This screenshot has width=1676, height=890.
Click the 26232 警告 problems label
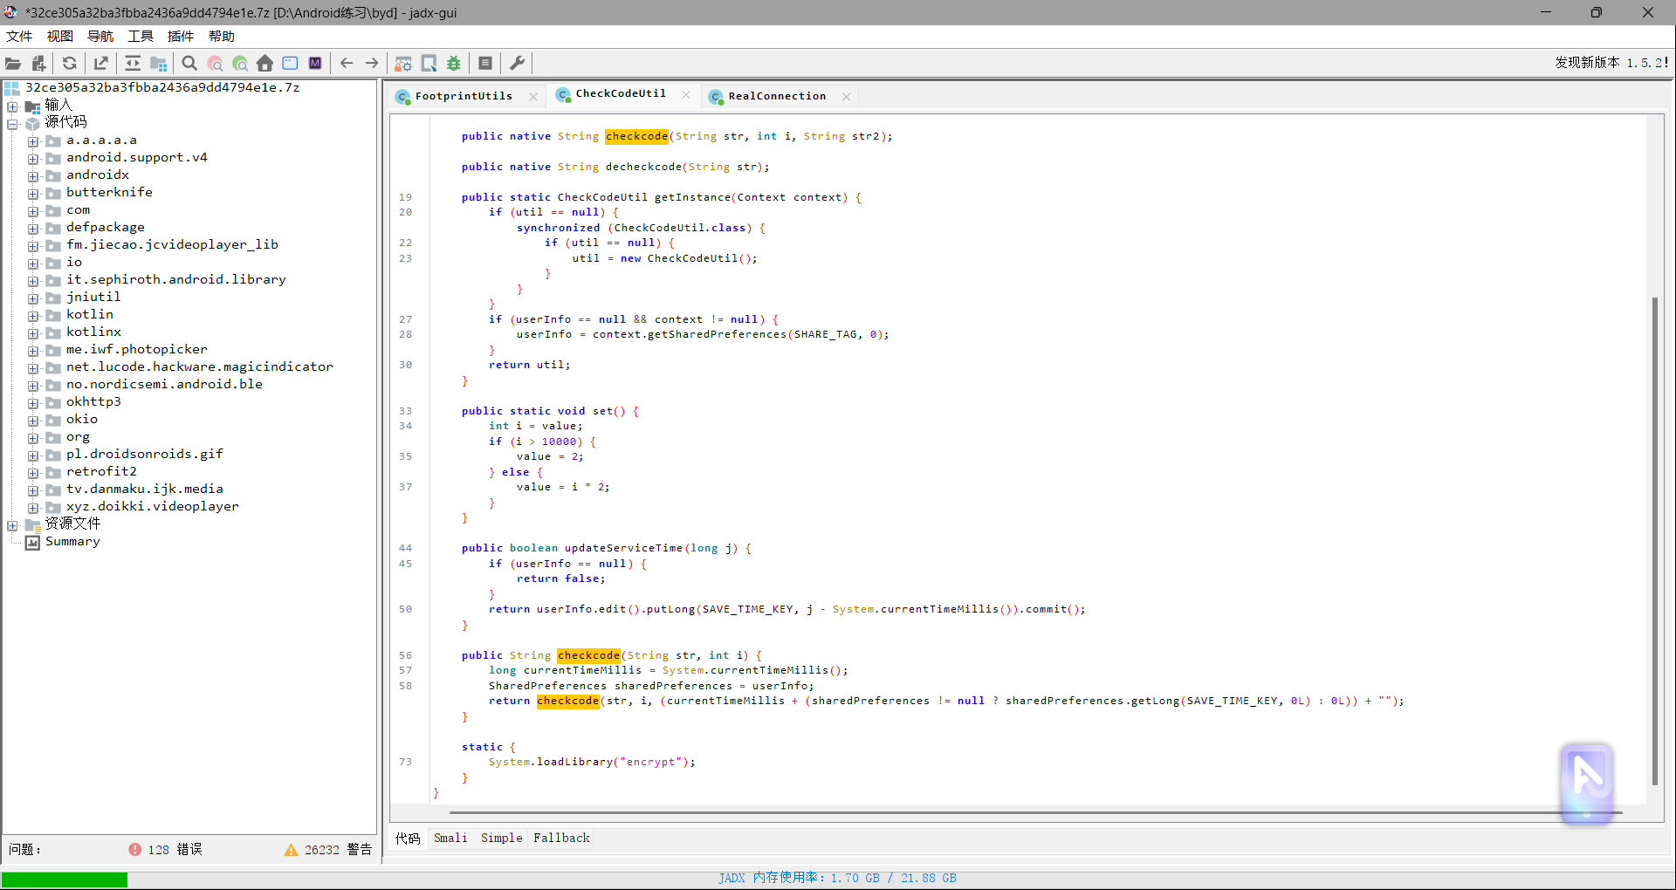[x=338, y=849]
